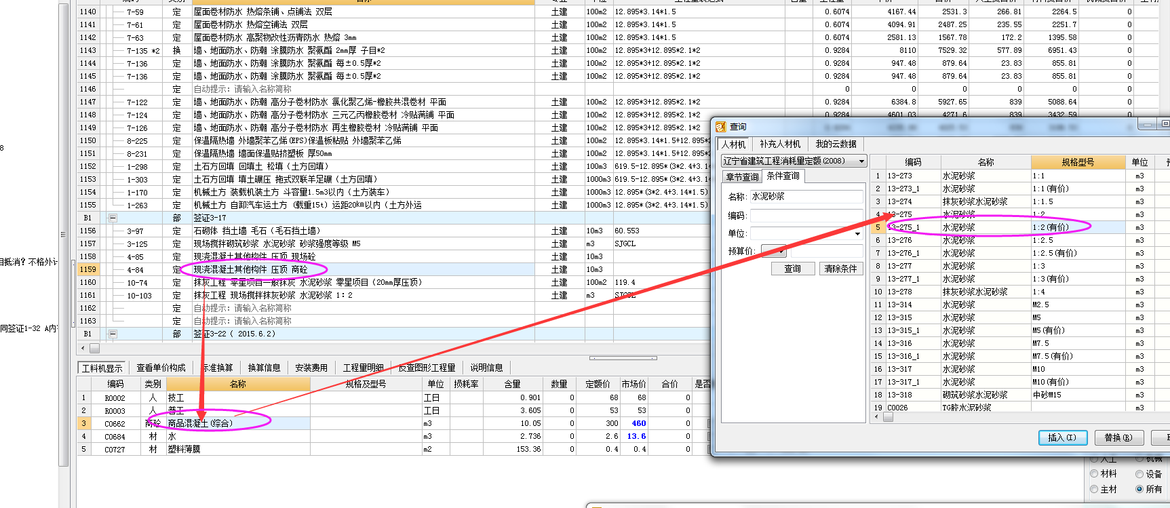Open the 工料机显示 tab
Screen dimensions: 1170x508
pos(102,368)
